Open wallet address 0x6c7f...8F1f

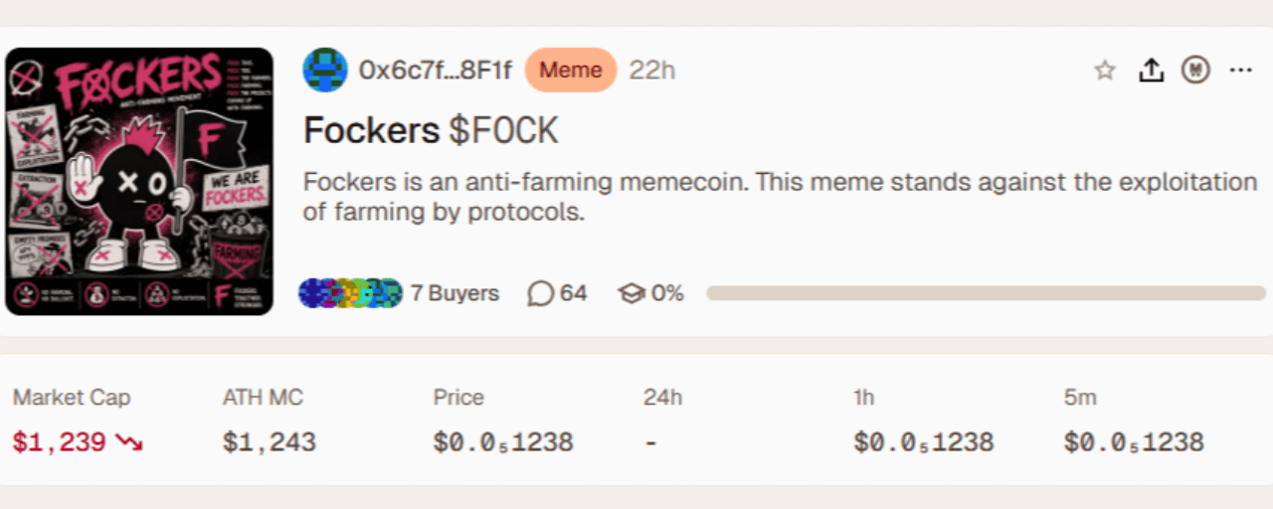[x=436, y=70]
